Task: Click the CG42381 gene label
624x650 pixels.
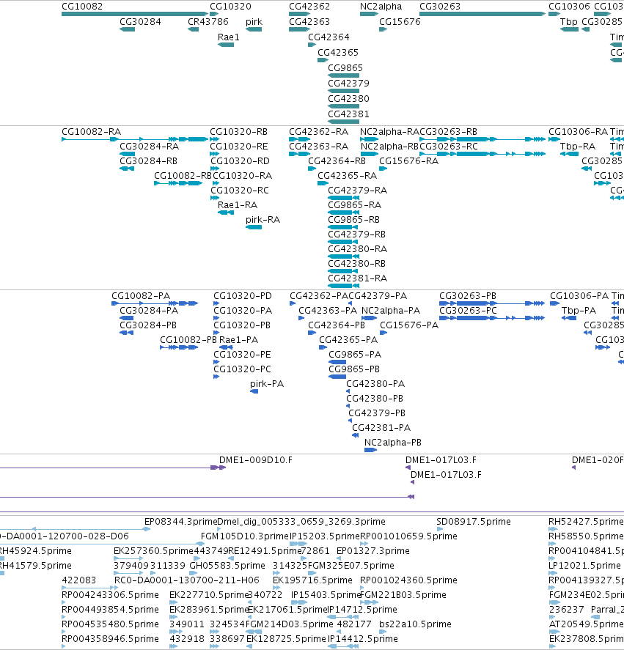Action: tap(348, 114)
